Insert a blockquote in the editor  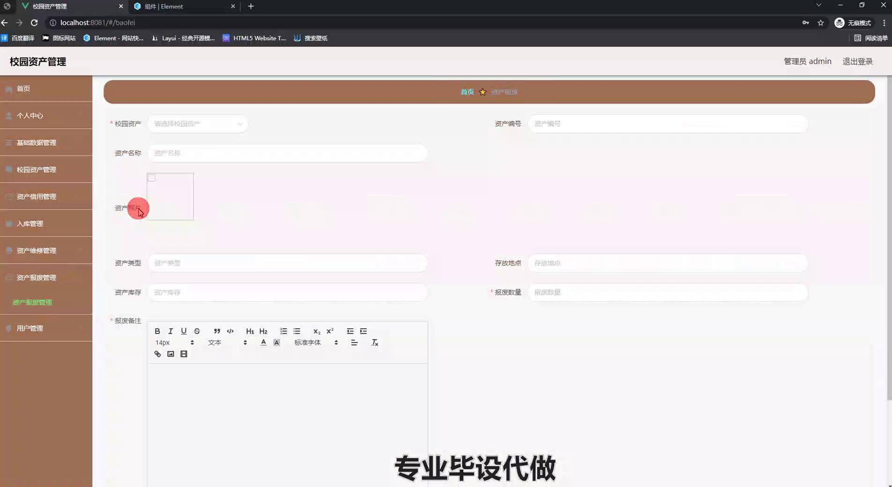[x=217, y=331]
